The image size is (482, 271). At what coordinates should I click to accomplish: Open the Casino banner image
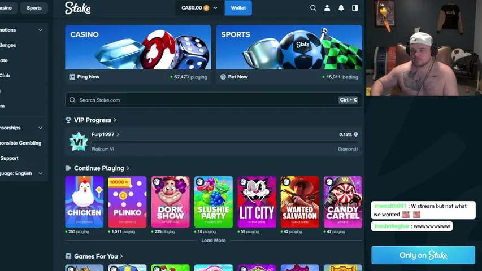click(x=138, y=47)
